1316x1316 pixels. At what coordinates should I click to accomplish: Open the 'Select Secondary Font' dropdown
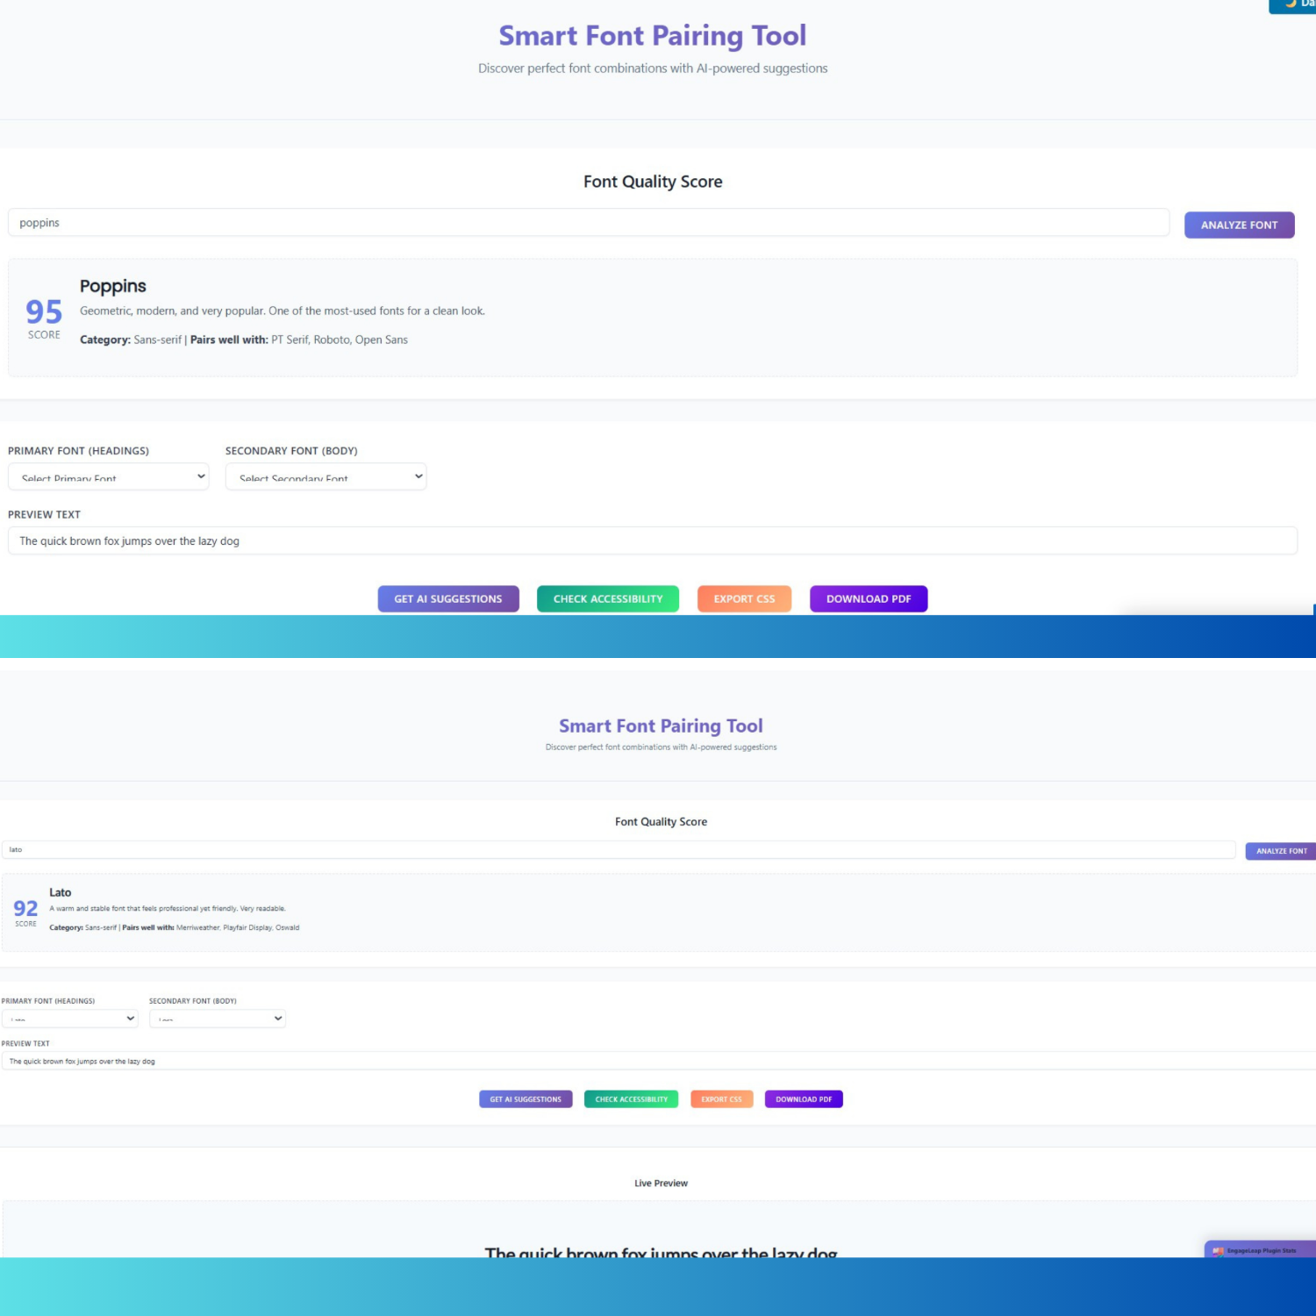(x=325, y=476)
